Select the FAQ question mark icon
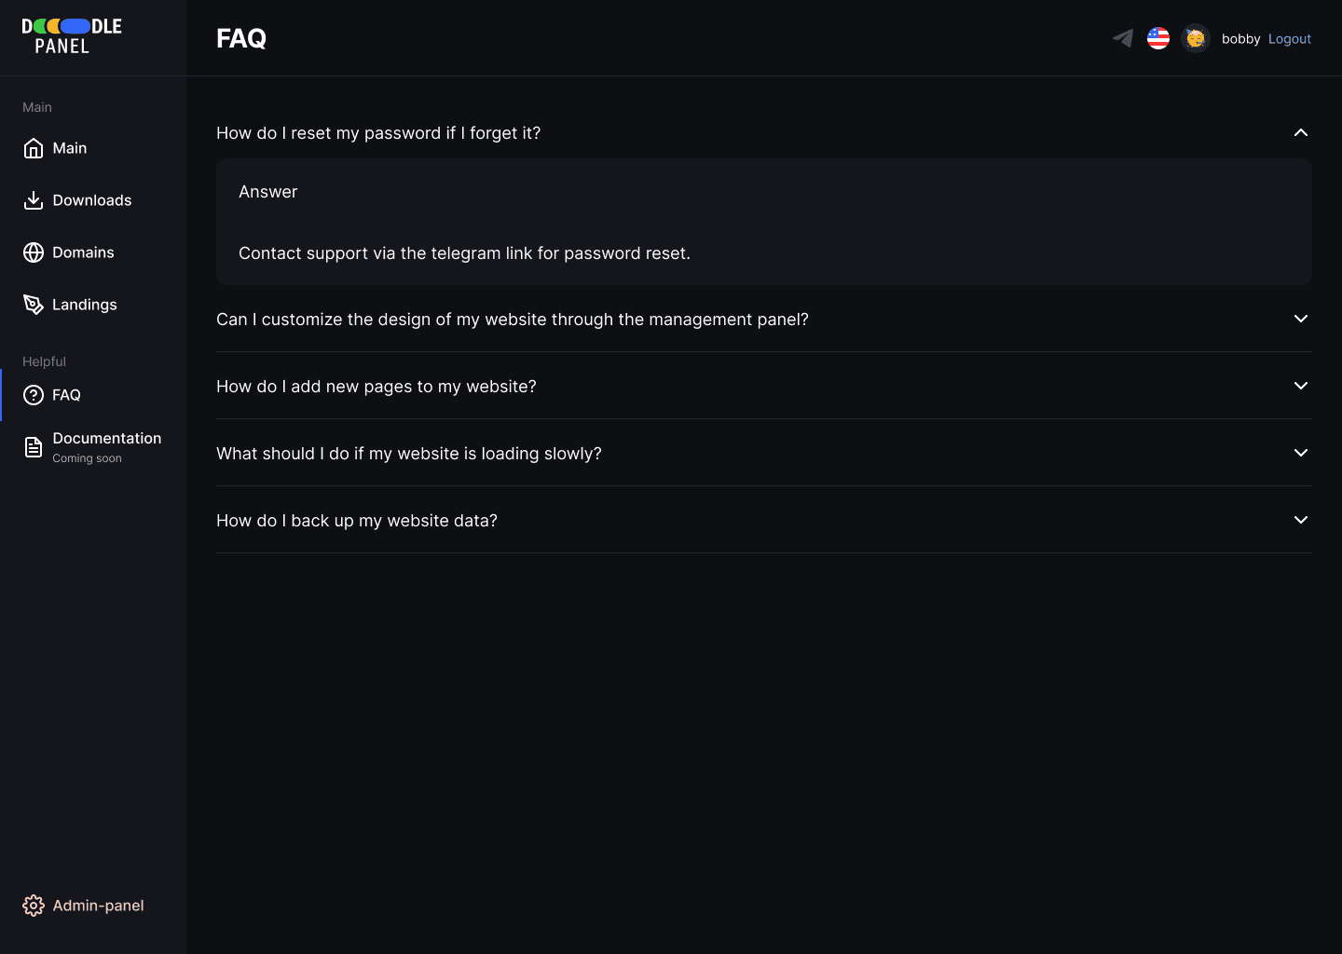Image resolution: width=1342 pixels, height=954 pixels. (34, 395)
